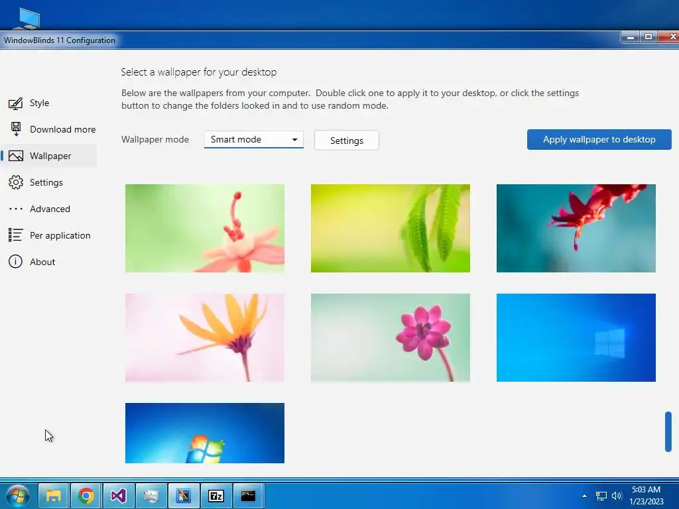
Task: Click the Advanced three-dots icon
Action: [16, 209]
